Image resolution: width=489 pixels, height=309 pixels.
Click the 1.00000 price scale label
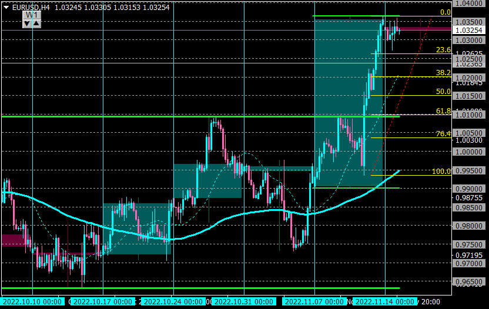(469, 152)
